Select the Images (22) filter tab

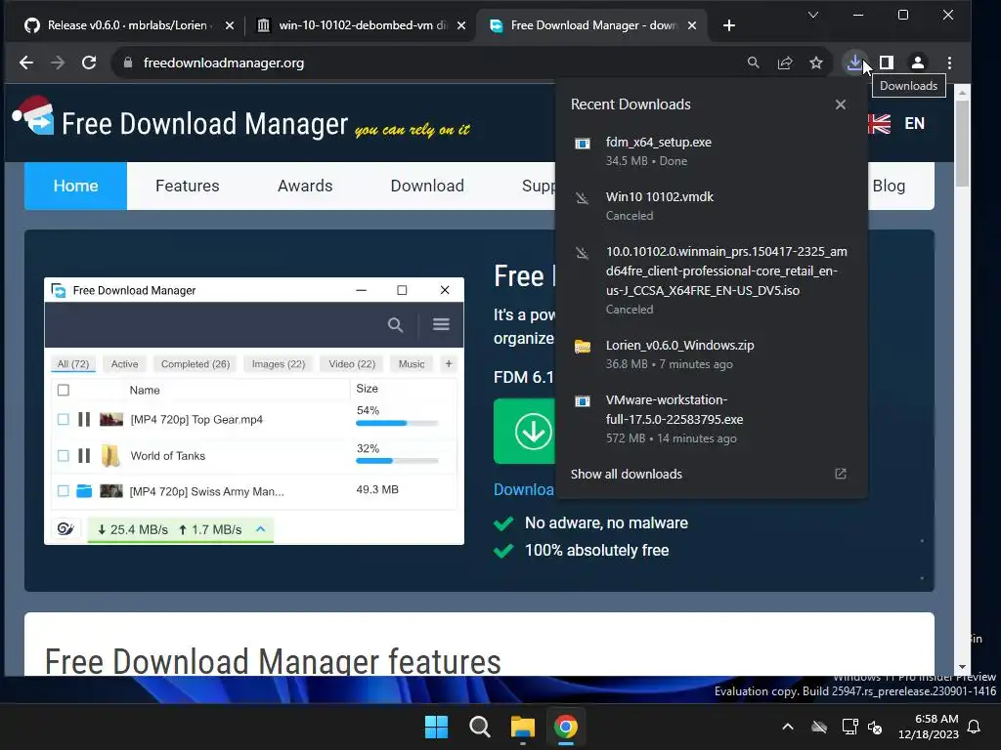click(x=279, y=363)
